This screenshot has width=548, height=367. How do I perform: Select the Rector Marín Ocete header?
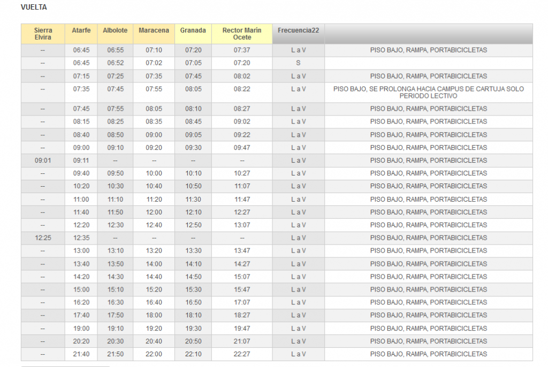coord(242,34)
